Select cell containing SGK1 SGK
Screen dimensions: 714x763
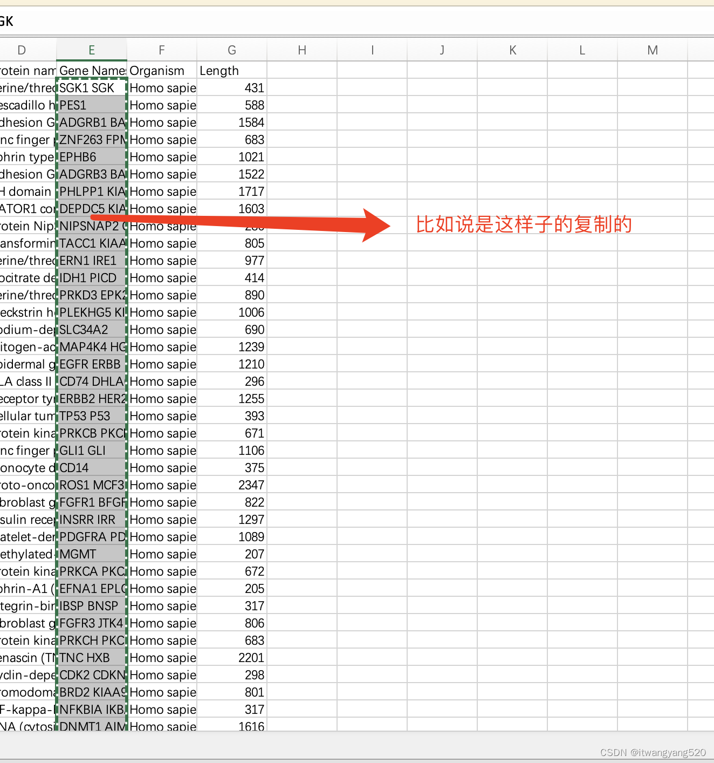pos(92,87)
